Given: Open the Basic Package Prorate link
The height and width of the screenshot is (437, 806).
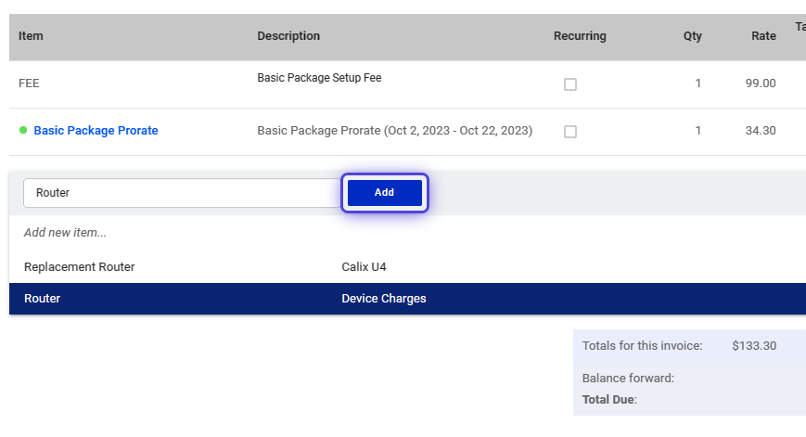Looking at the screenshot, I should tap(96, 131).
